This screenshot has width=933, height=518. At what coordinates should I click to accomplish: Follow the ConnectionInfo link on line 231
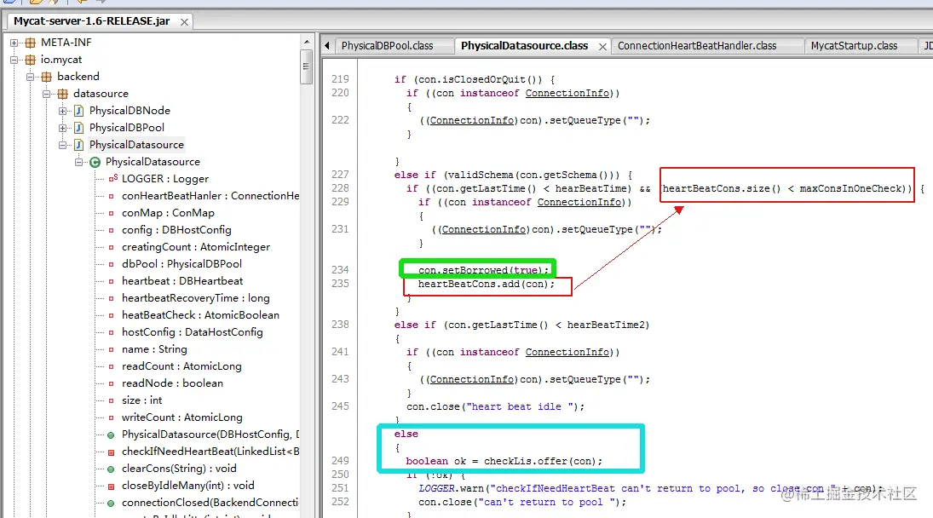click(x=484, y=229)
